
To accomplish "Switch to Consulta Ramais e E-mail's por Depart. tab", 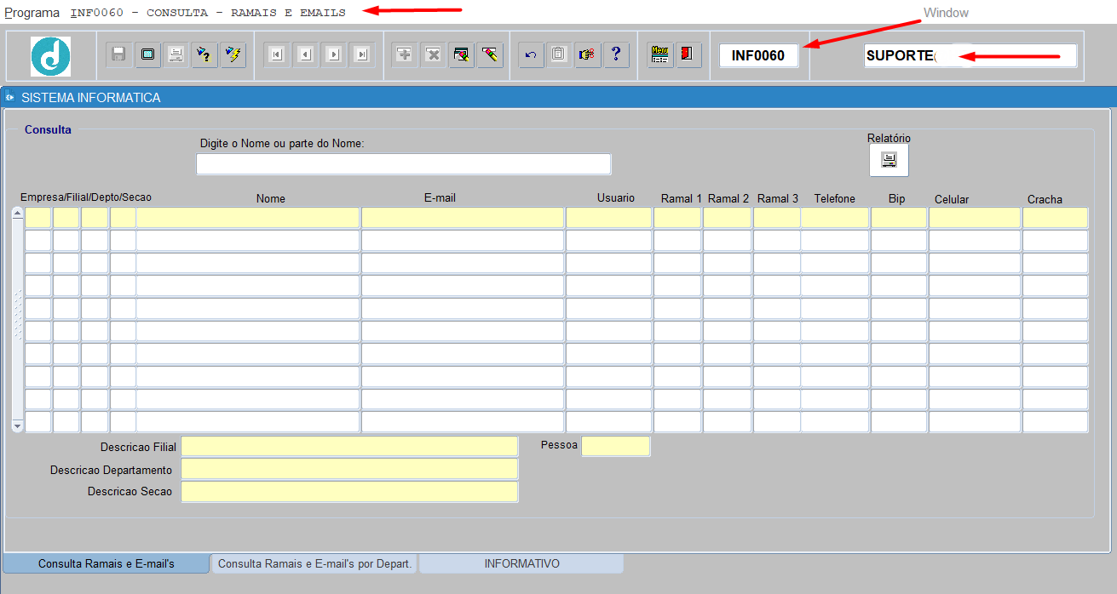I will click(x=314, y=564).
